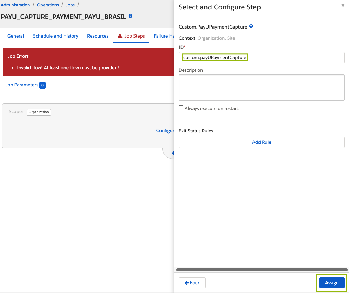The image size is (349, 293).
Task: Focus the Description text area
Action: pos(262,87)
